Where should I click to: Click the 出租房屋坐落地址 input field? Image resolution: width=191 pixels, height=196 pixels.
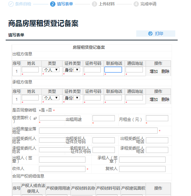click(98, 131)
